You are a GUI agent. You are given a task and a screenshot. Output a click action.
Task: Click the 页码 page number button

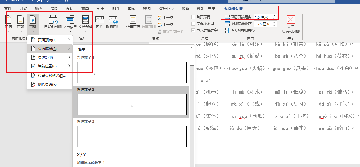pyautogui.click(x=33, y=24)
